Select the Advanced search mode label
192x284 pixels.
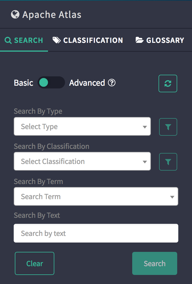tap(87, 83)
